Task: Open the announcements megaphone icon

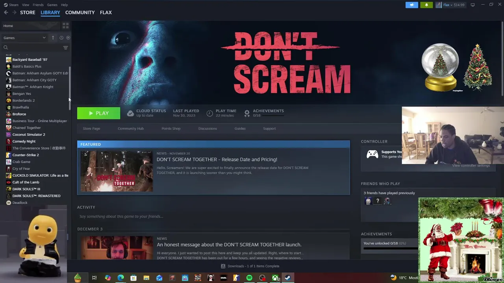Action: 412,5
